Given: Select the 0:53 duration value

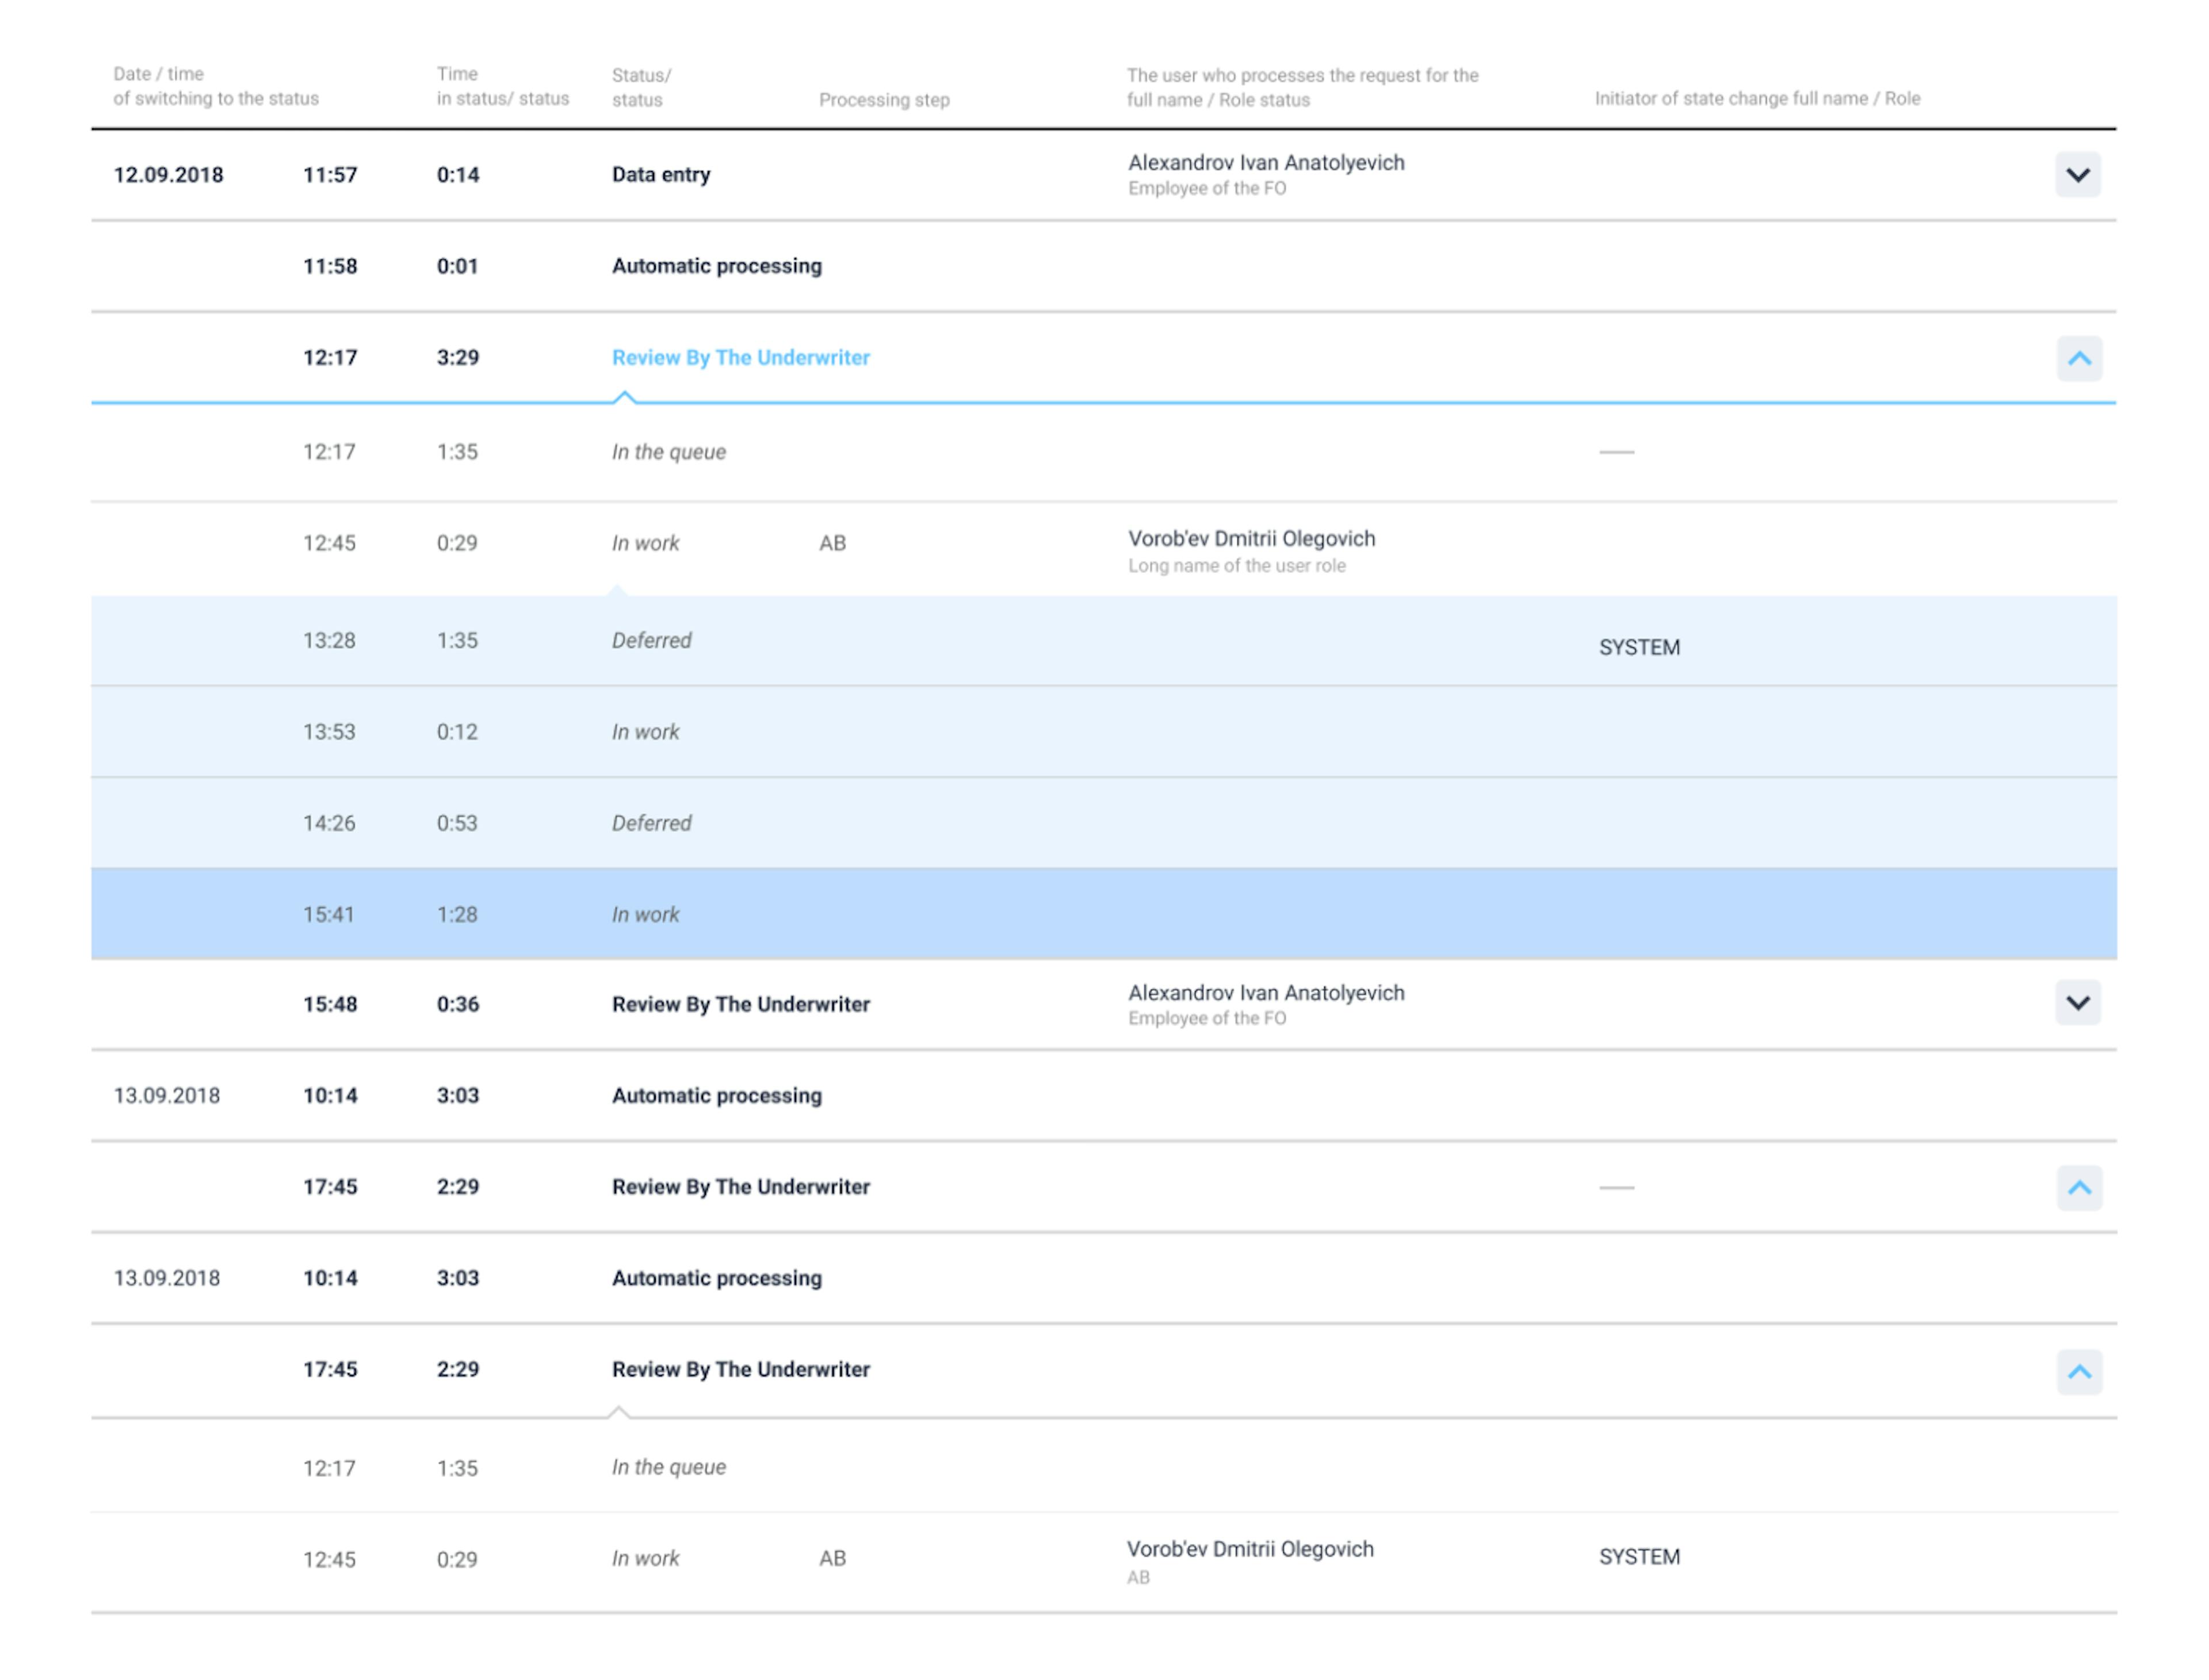Looking at the screenshot, I should (x=457, y=823).
